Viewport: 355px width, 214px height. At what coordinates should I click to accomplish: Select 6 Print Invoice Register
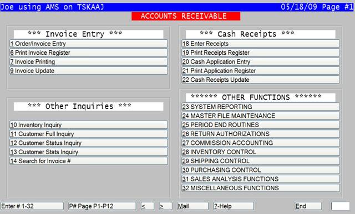coord(89,53)
